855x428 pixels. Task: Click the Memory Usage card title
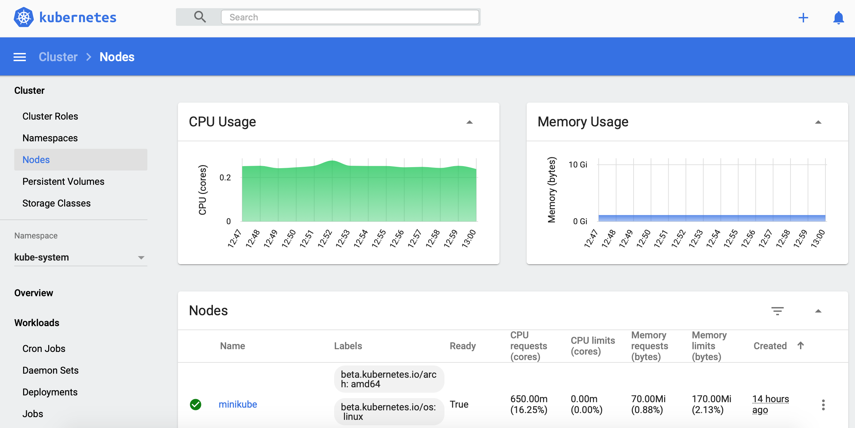[x=583, y=122]
